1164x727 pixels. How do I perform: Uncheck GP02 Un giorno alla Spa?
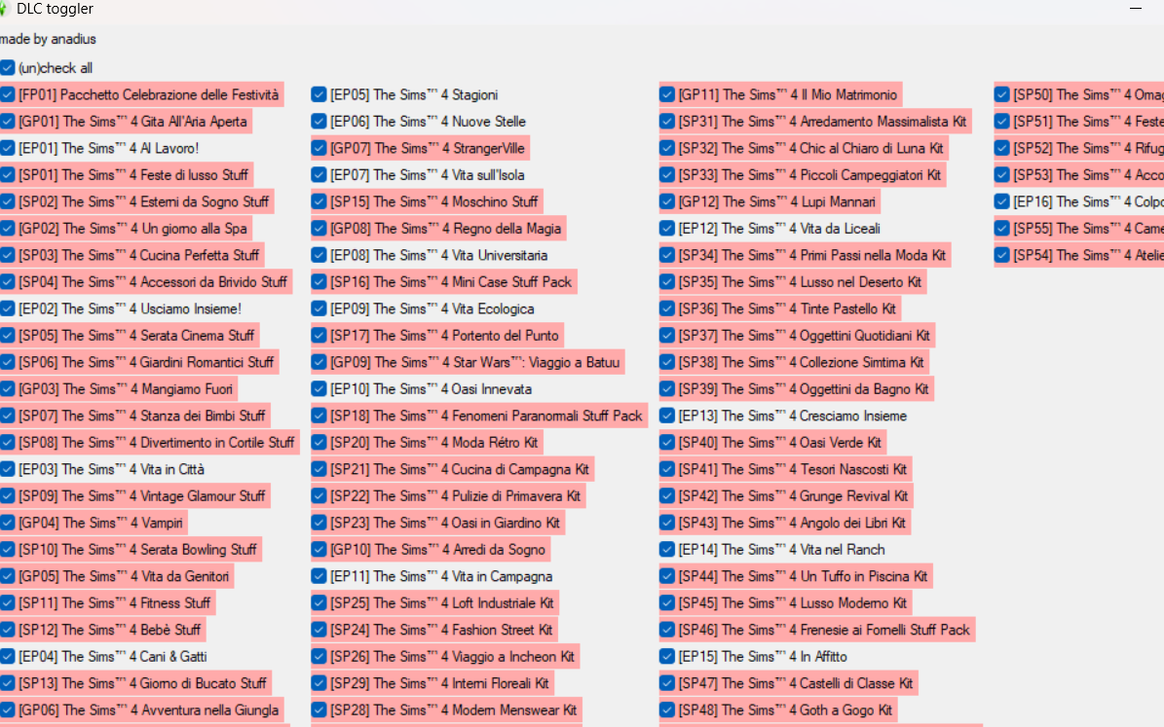[x=8, y=228]
